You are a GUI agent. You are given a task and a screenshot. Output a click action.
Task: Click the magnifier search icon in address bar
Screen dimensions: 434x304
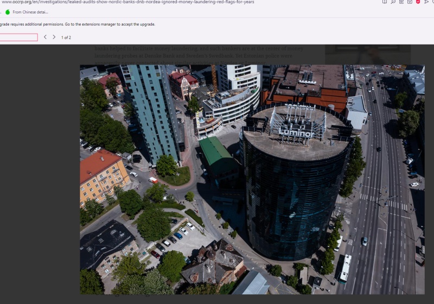393,2
